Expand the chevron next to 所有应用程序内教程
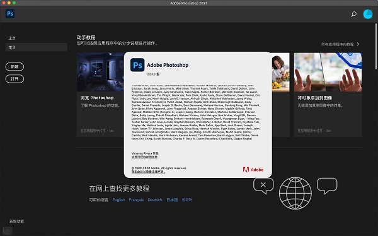This screenshot has height=236, width=378. point(358,44)
